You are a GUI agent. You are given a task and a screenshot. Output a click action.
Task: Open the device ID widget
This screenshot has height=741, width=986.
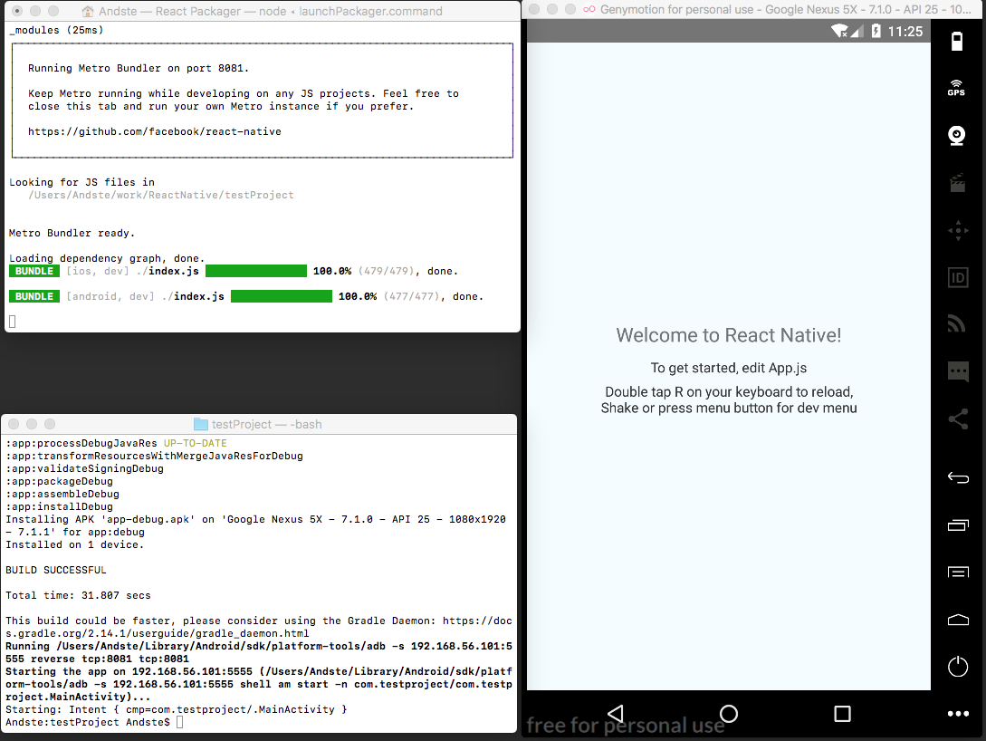click(x=958, y=277)
